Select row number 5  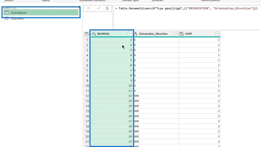[x=87, y=60]
